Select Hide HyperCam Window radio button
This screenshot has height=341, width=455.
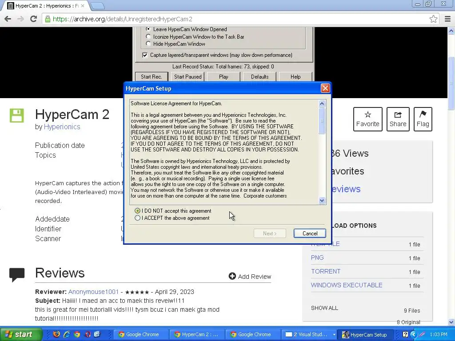(148, 44)
